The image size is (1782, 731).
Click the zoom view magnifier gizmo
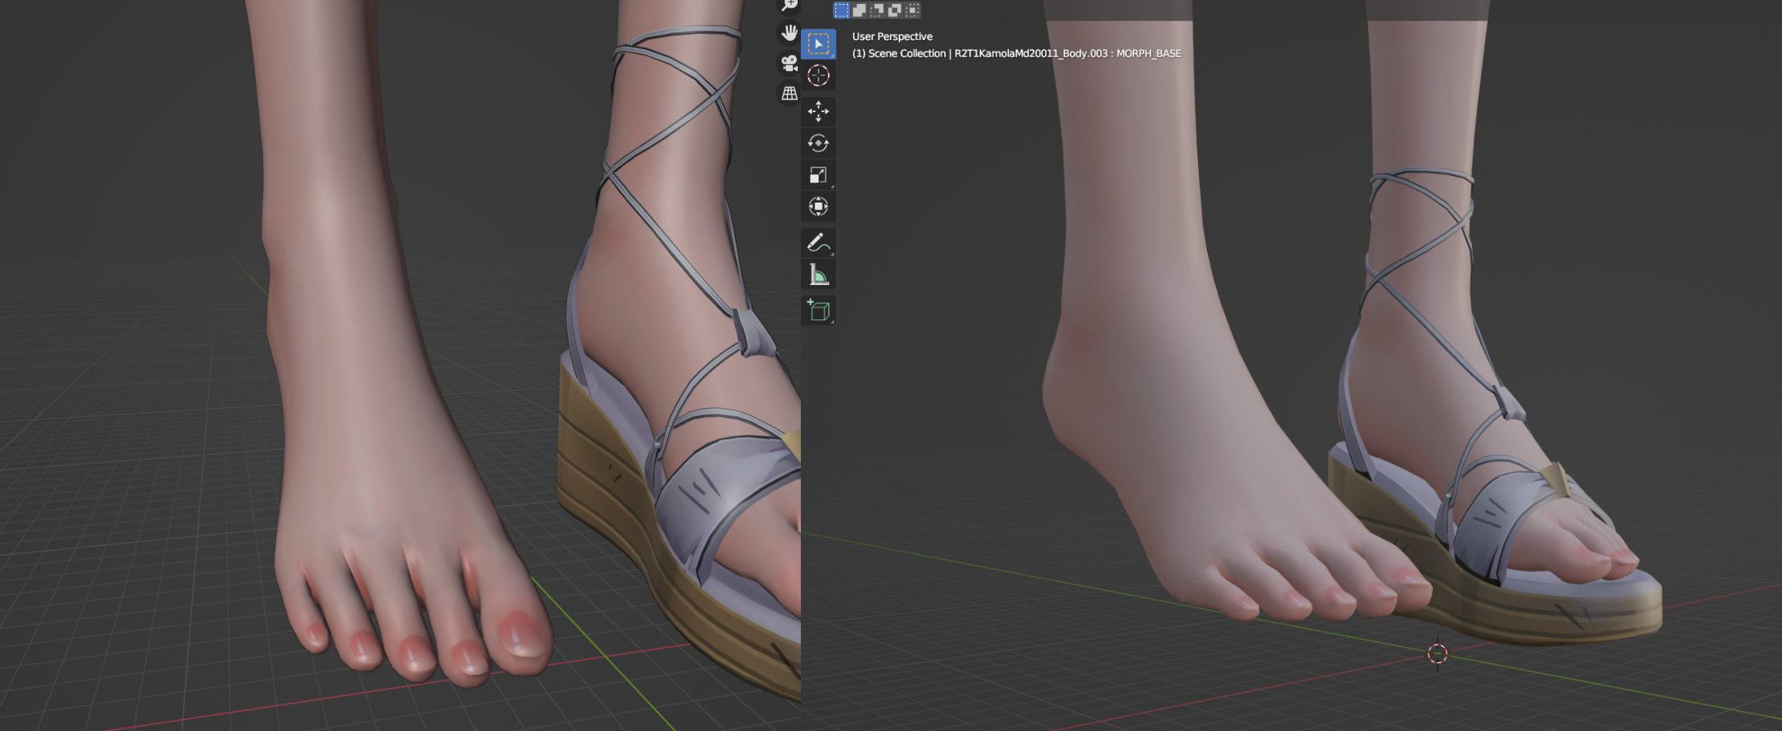[790, 6]
